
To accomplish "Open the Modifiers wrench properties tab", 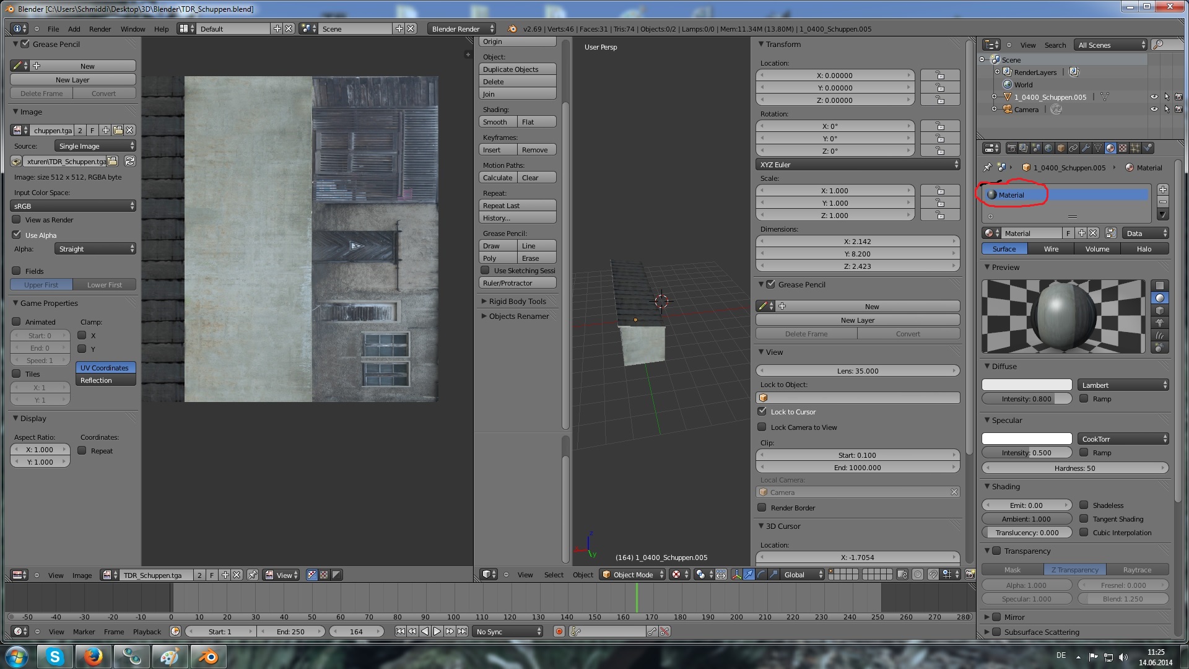I will pos(1086,148).
